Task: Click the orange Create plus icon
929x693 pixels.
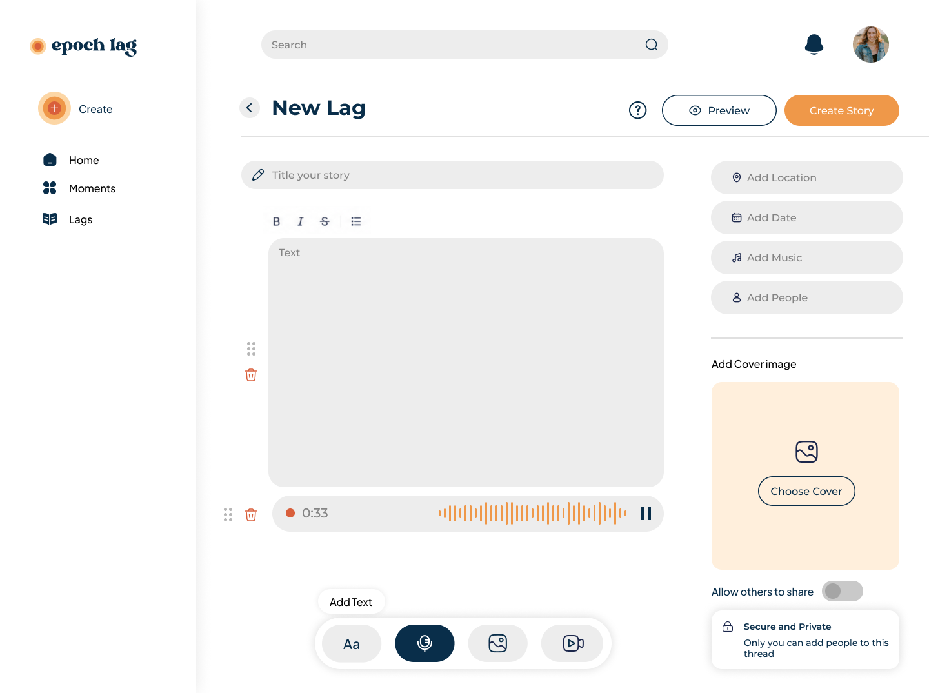Action: (x=55, y=108)
